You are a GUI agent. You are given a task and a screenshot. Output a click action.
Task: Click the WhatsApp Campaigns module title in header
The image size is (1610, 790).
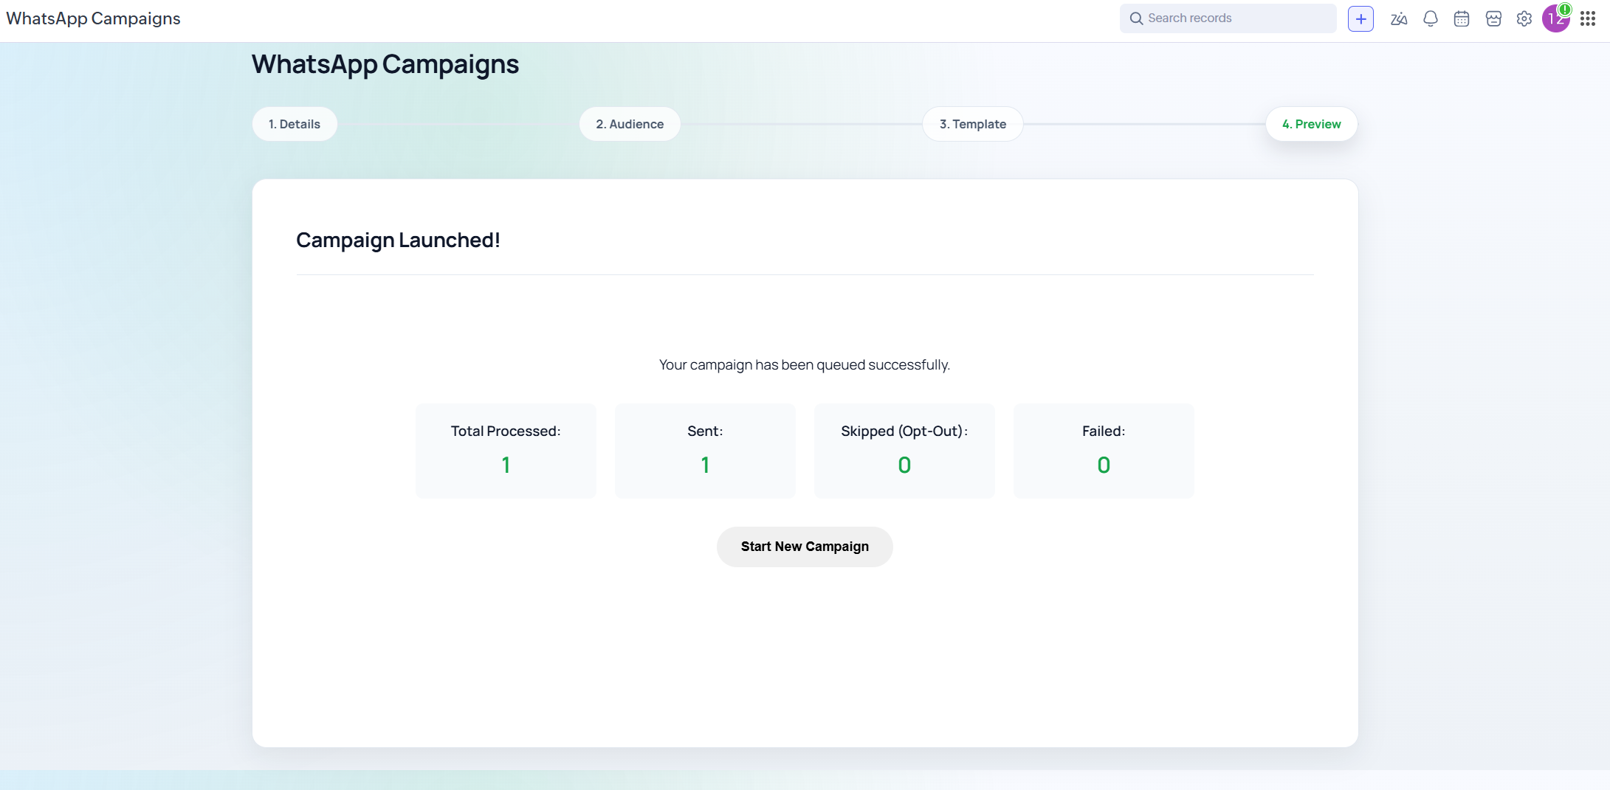[93, 18]
